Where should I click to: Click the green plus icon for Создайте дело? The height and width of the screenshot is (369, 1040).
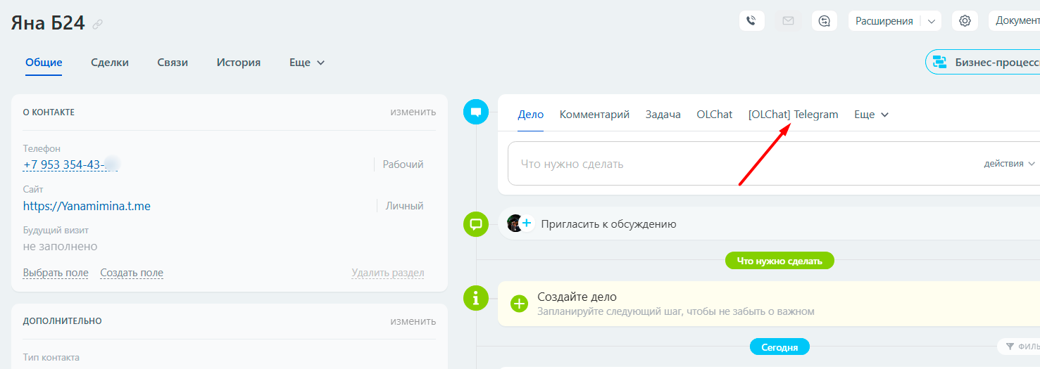click(519, 304)
